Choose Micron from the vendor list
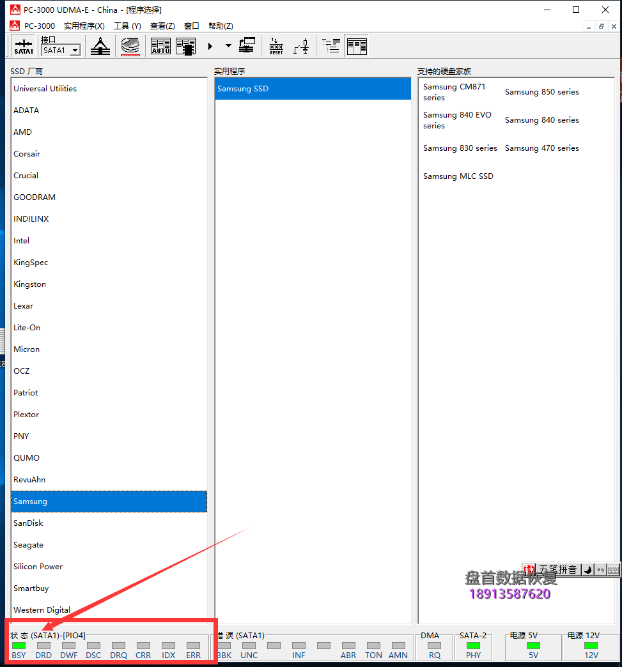 (109, 349)
